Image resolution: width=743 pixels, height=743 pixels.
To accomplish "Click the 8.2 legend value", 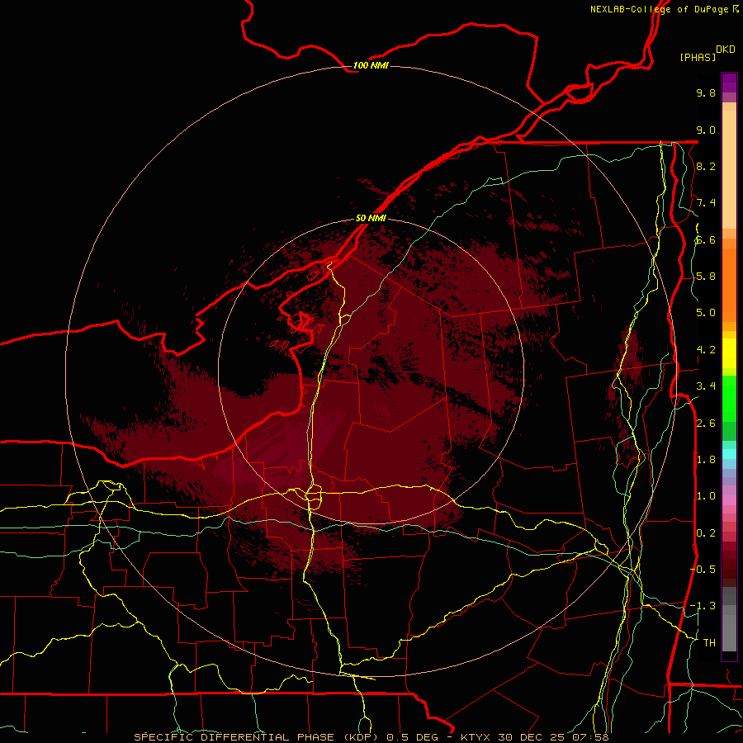I will 706,166.
